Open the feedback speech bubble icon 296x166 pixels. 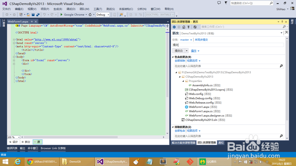pos(219,3)
